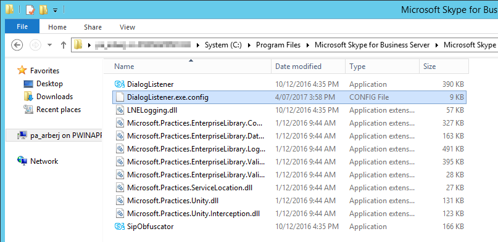Expand chevron after Microsoft Skype for Business Server

click(437, 45)
